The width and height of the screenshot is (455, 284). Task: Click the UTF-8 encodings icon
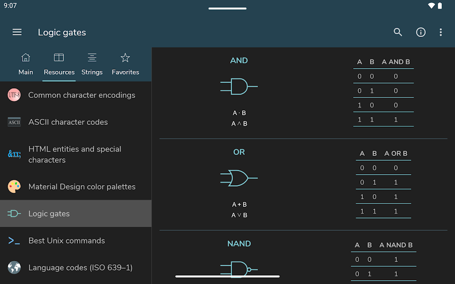pyautogui.click(x=14, y=95)
